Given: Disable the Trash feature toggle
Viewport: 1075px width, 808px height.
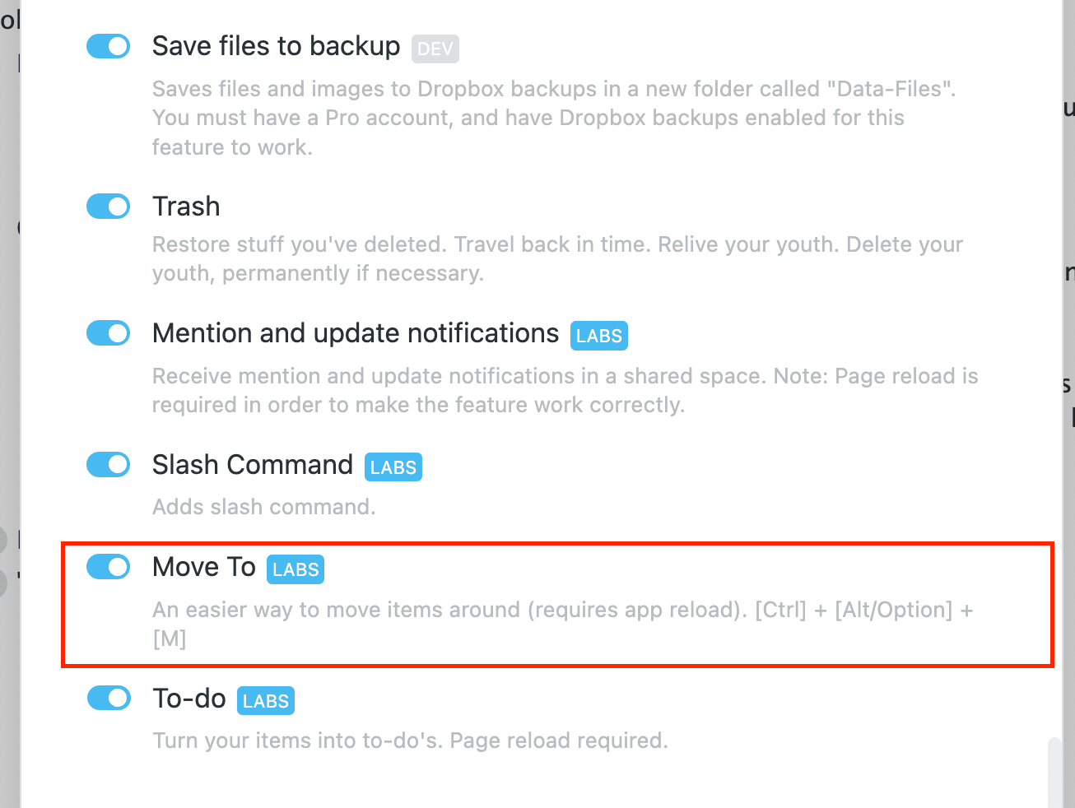Looking at the screenshot, I should [x=109, y=206].
